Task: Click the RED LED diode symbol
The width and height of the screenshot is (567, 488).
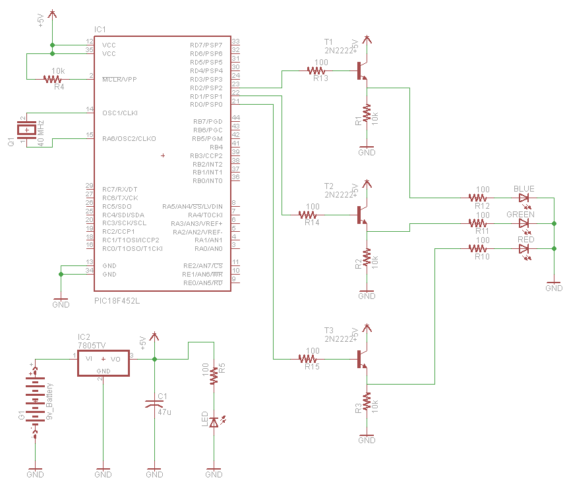Action: tap(523, 249)
